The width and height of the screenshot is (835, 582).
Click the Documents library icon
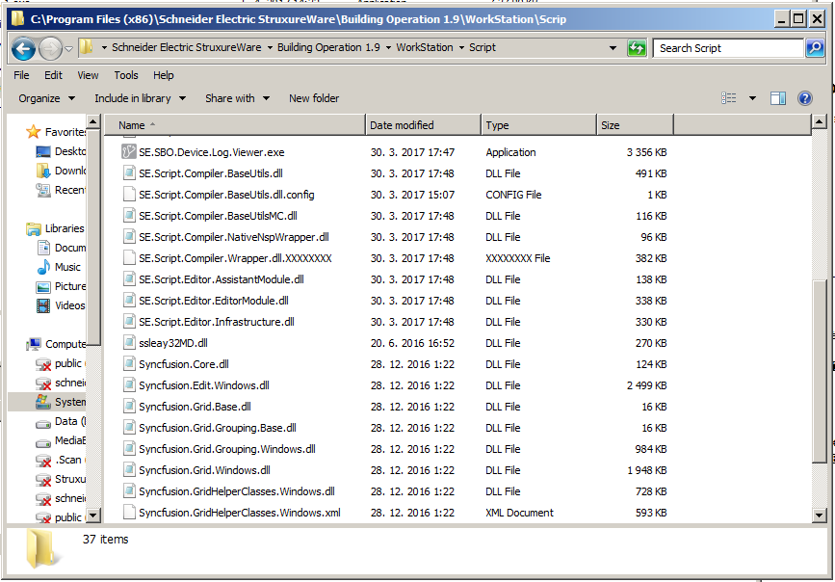(43, 248)
